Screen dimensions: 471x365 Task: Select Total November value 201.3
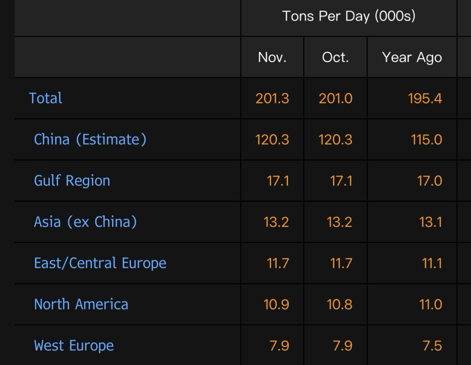272,98
